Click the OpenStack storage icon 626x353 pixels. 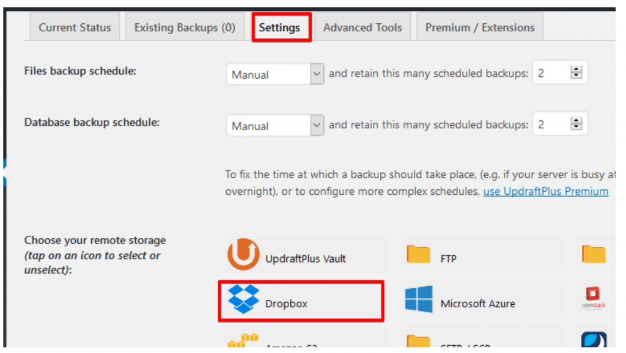[x=593, y=300]
